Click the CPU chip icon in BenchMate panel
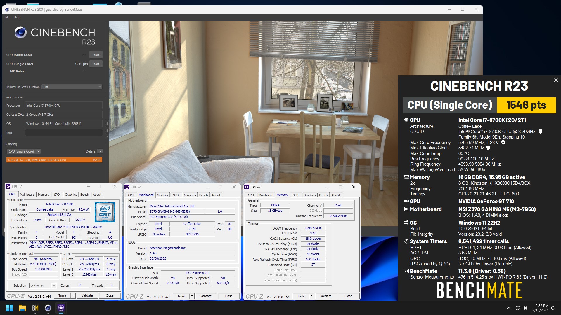Image resolution: width=561 pixels, height=315 pixels. pos(406,120)
